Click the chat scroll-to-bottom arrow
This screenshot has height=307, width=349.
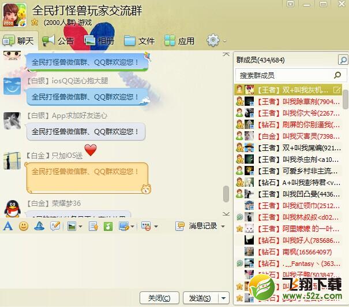tap(226, 214)
